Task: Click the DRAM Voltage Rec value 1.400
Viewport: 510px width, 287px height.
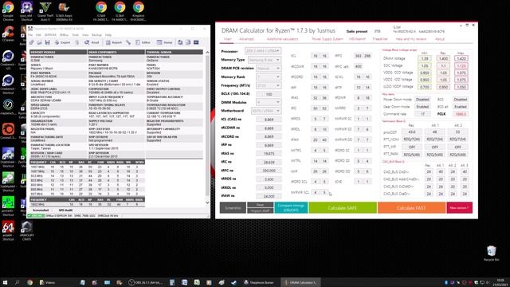Action: coord(443,58)
